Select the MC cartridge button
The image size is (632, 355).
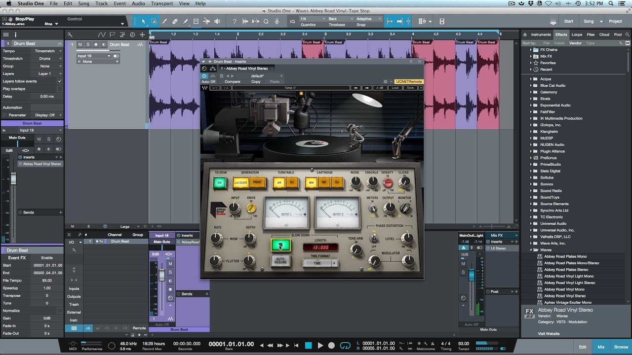click(x=324, y=183)
